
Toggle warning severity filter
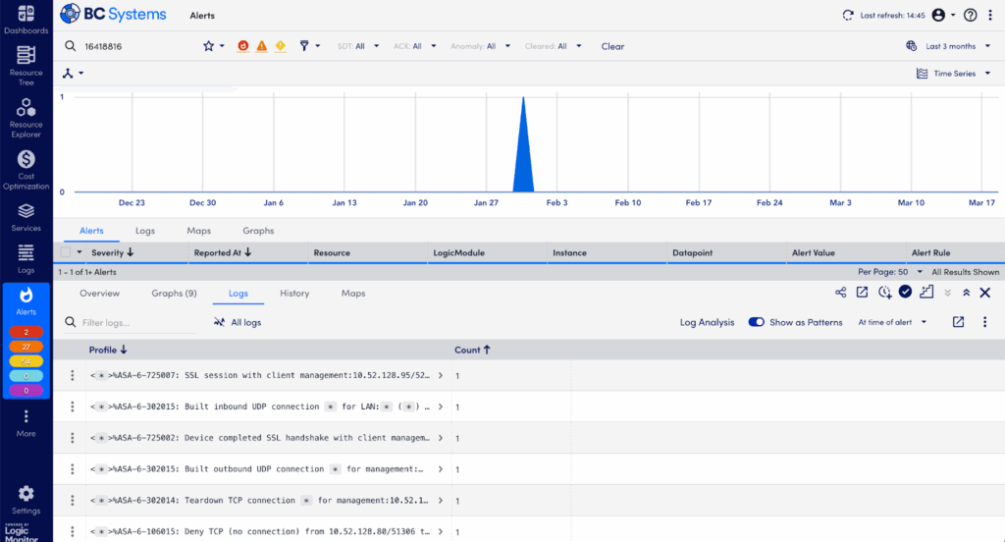point(280,46)
